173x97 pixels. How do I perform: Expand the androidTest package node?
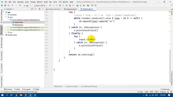[8, 27]
